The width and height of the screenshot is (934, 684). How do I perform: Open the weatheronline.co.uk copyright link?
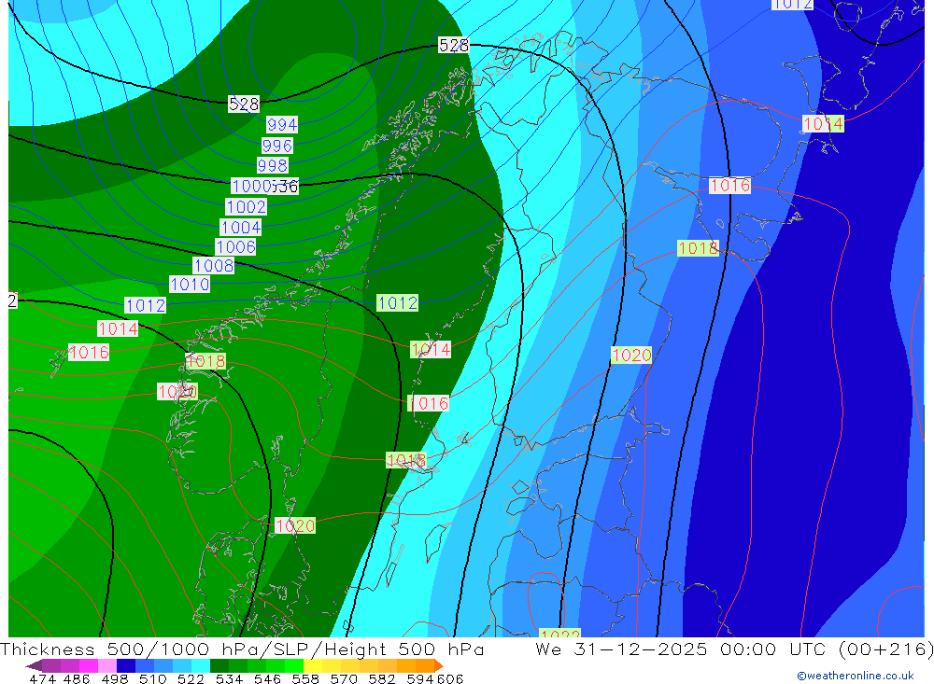tap(855, 676)
